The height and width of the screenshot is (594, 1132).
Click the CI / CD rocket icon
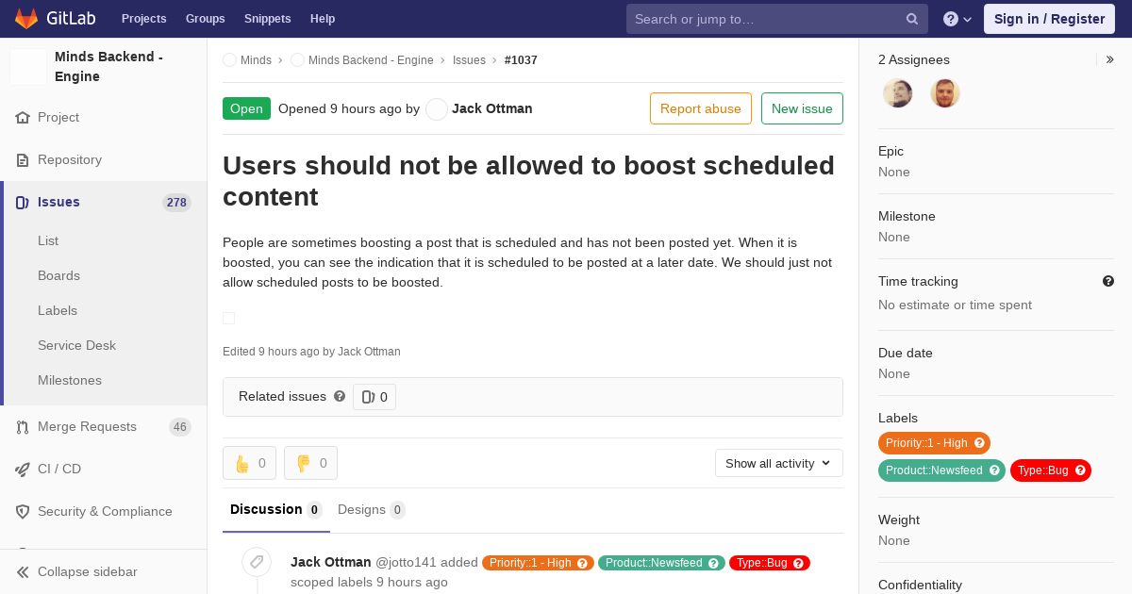pyautogui.click(x=23, y=470)
